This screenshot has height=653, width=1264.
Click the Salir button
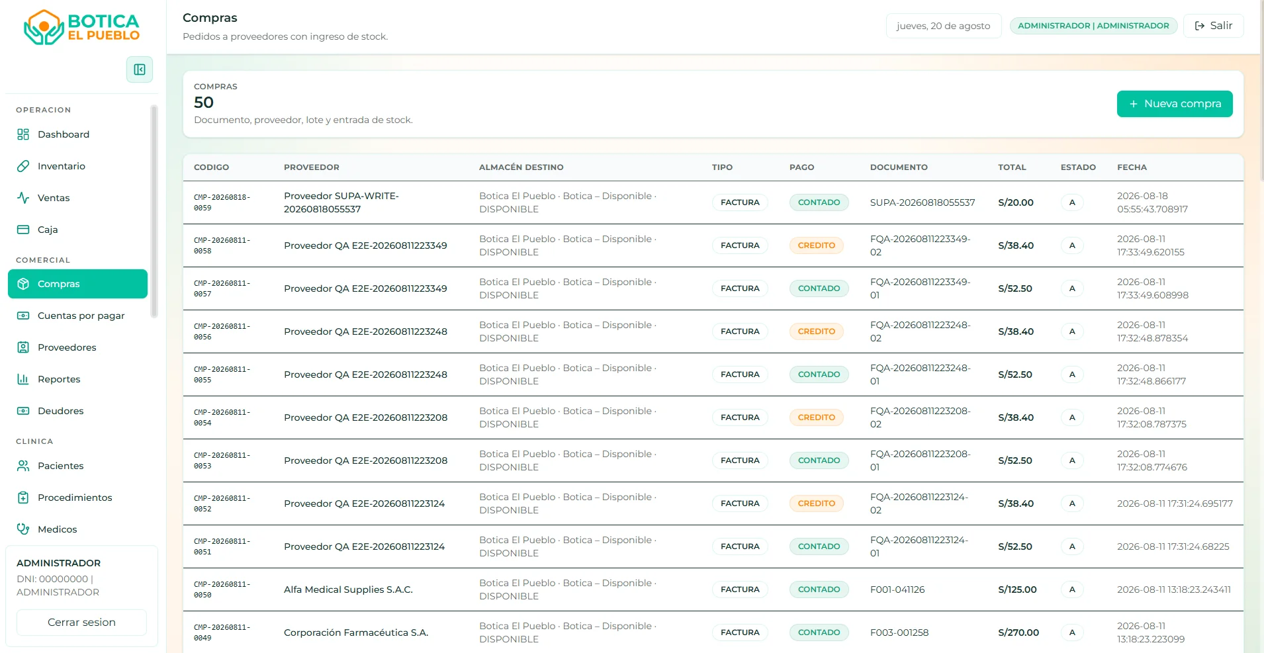[1213, 26]
